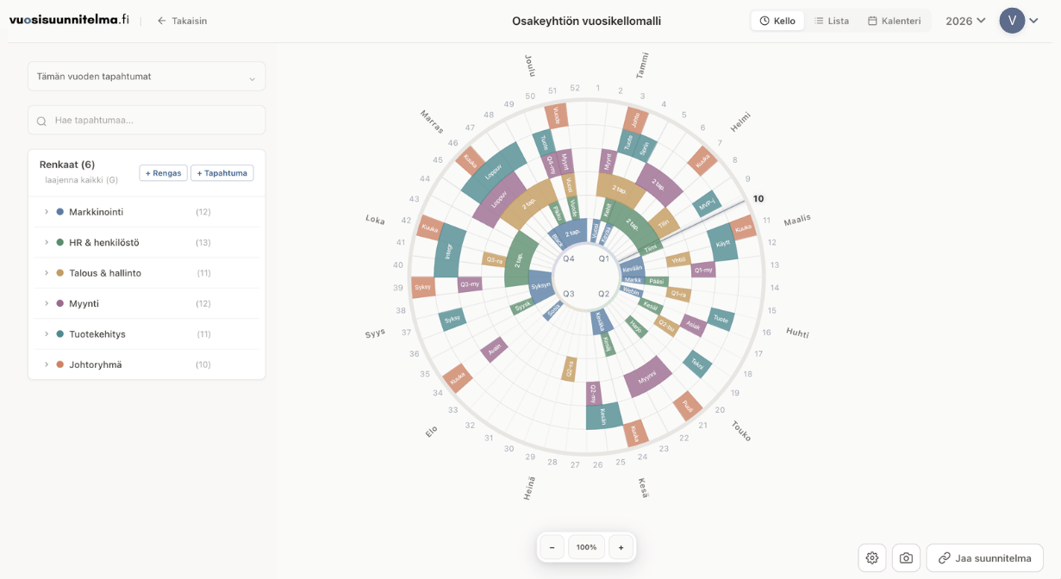Click the + Rengas button
Viewport: 1061px width, 579px height.
point(164,173)
